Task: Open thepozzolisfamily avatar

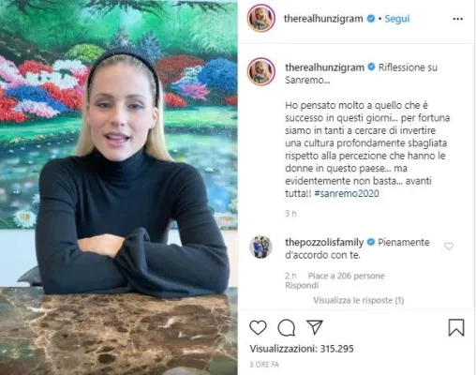Action: pos(260,247)
